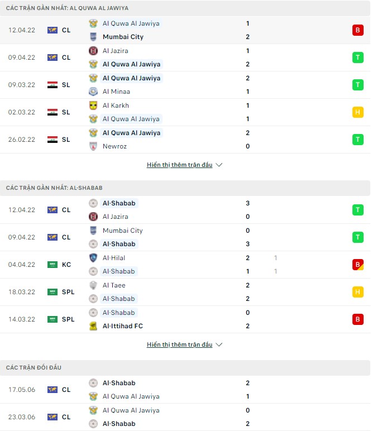Click the Al Minaa team crest
Image resolution: width=377 pixels, height=431 pixels.
click(x=93, y=92)
